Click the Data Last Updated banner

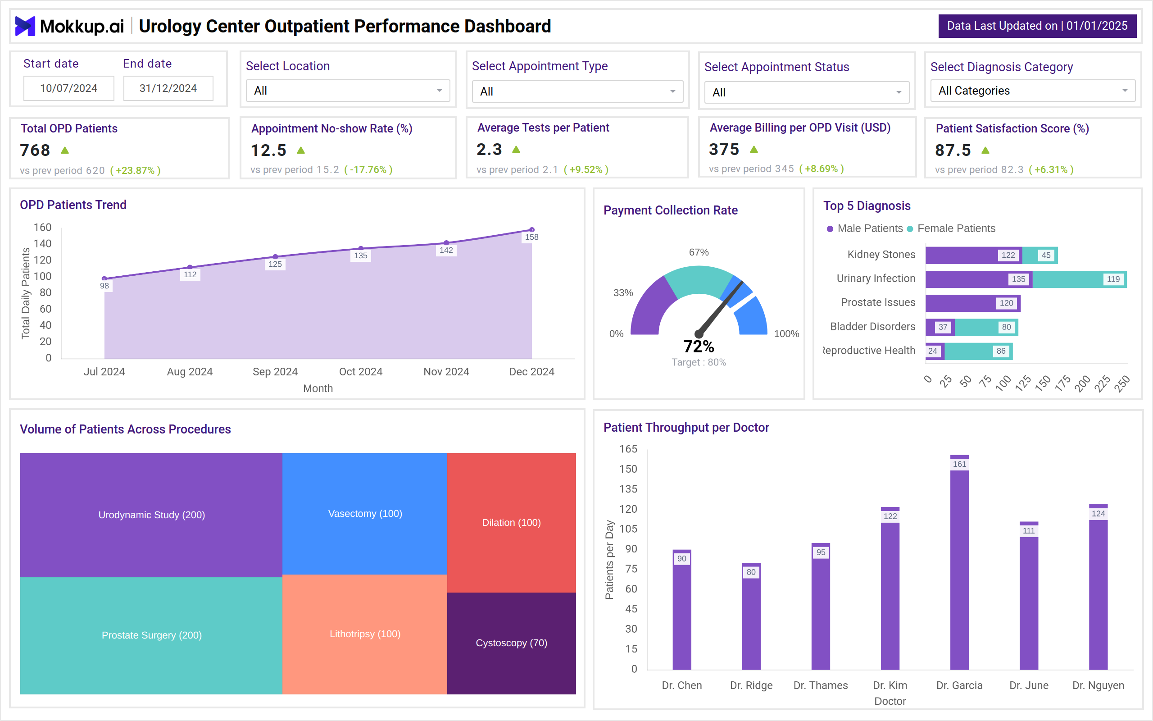coord(1037,26)
